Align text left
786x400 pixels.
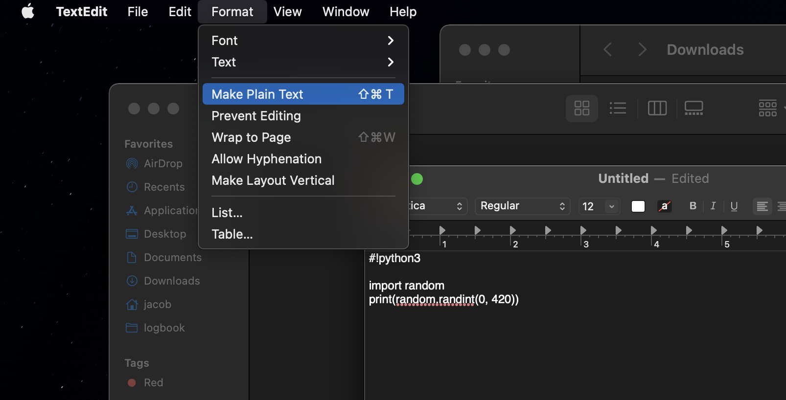click(x=762, y=206)
